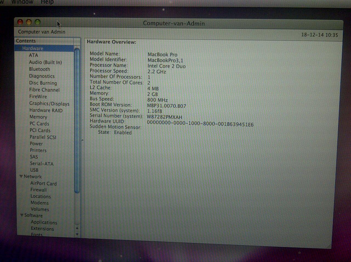Click the 2.2 GHz processor speed
Screen dimensions: 351x262
coord(157,72)
